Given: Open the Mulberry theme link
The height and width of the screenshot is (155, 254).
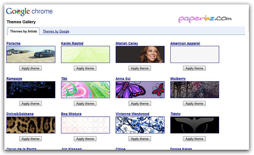Looking at the screenshot, I should (x=178, y=79).
